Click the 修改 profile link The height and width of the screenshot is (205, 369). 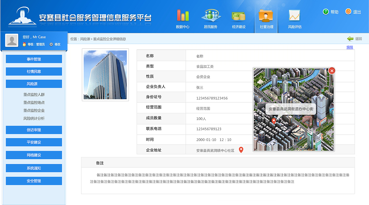point(57,44)
